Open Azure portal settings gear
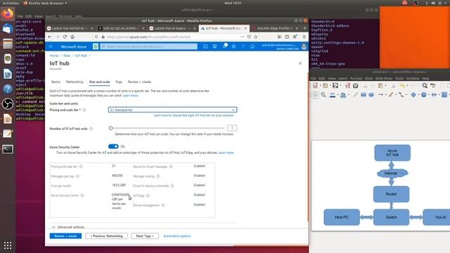The height and width of the screenshot is (253, 450). (233, 46)
